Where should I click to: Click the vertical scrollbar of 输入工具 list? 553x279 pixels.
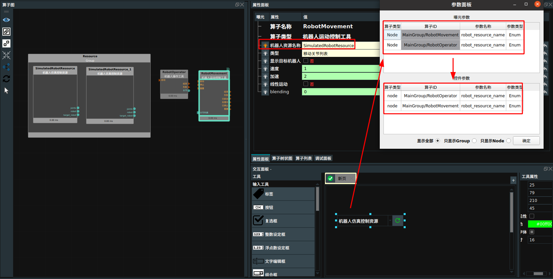(317, 199)
